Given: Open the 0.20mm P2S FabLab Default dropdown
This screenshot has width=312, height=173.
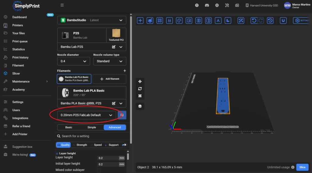Looking at the screenshot, I should tap(87, 115).
